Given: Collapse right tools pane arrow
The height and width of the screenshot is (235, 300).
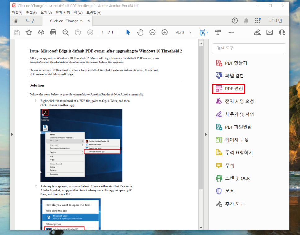Looking at the screenshot, I should point(206,134).
